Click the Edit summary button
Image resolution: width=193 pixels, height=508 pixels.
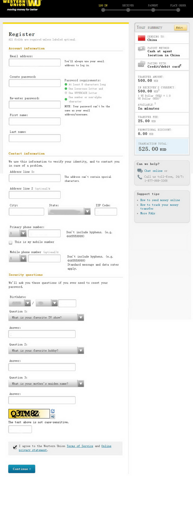tap(180, 28)
